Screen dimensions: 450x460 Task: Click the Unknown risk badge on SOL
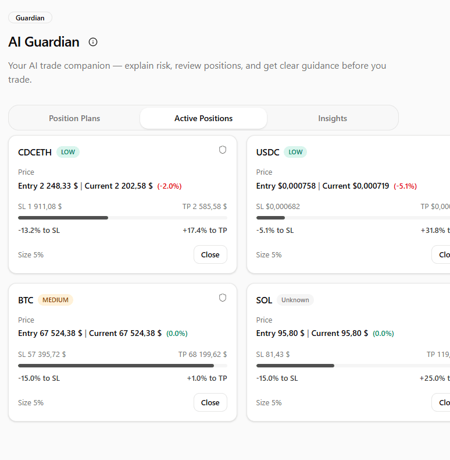click(x=295, y=300)
